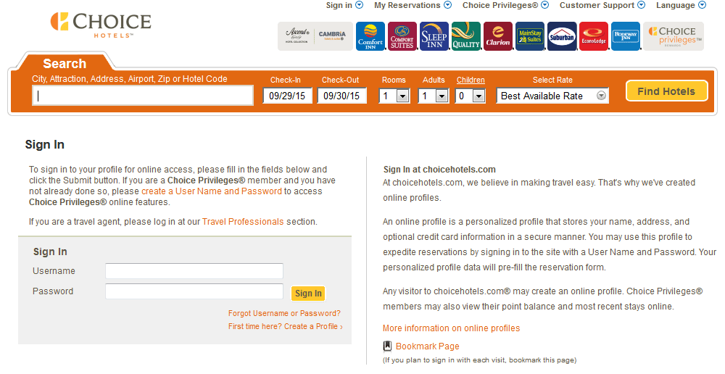Image resolution: width=725 pixels, height=374 pixels.
Task: Expand the Customer Support menu arrow
Action: pyautogui.click(x=642, y=5)
